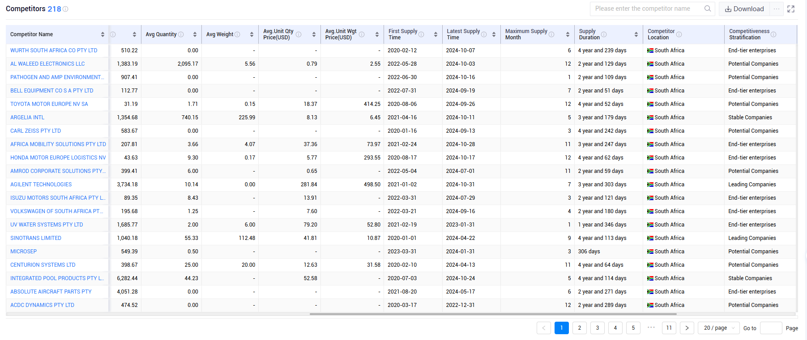The image size is (807, 340).
Task: Sort by Maximum Supply Month
Action: [568, 34]
